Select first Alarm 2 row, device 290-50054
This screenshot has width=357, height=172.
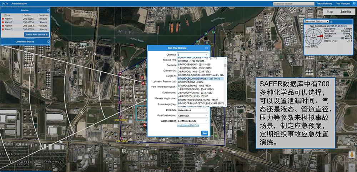25,22
